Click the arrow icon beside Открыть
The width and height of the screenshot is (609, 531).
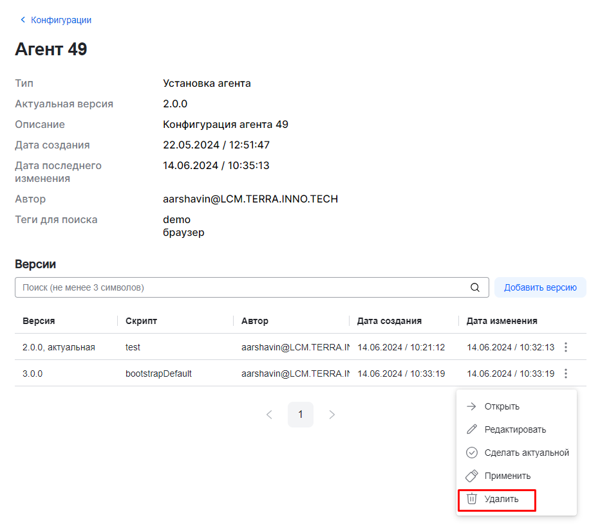472,406
